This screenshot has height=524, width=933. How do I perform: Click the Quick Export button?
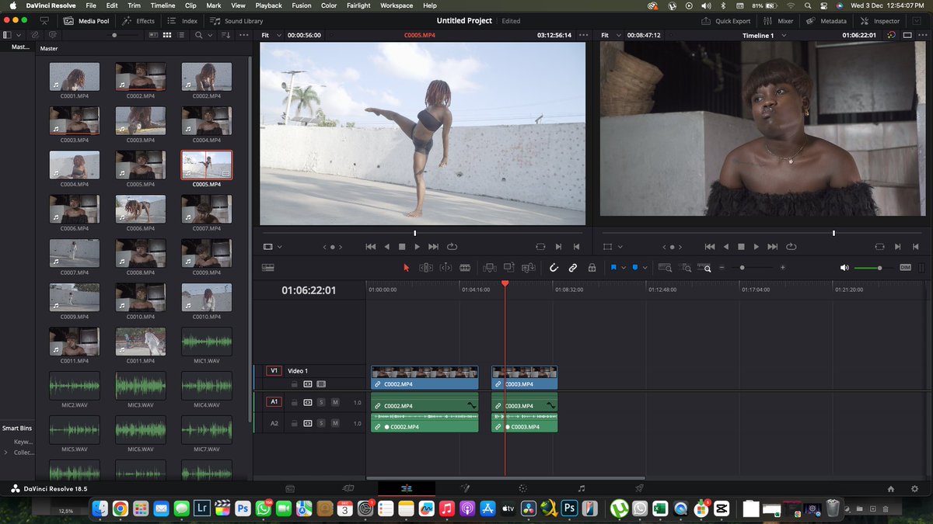(x=727, y=21)
